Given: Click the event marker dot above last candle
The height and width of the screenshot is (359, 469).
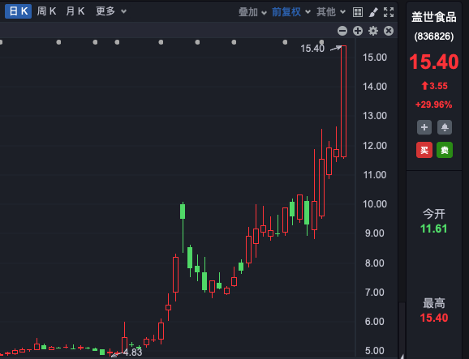Looking at the screenshot, I should [321, 42].
